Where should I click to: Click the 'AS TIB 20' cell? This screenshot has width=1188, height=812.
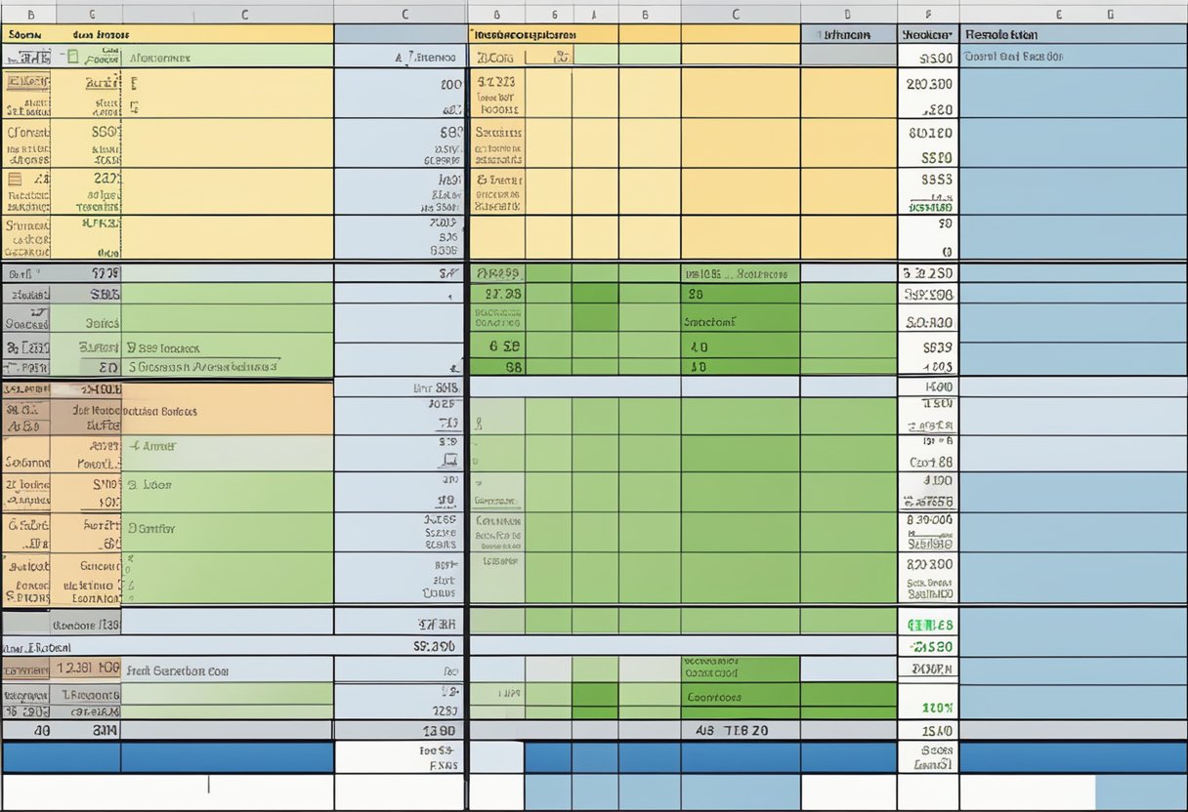732,730
